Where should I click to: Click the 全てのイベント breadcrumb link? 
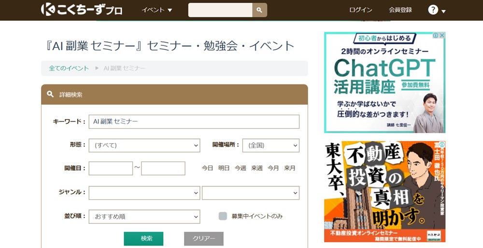point(69,69)
